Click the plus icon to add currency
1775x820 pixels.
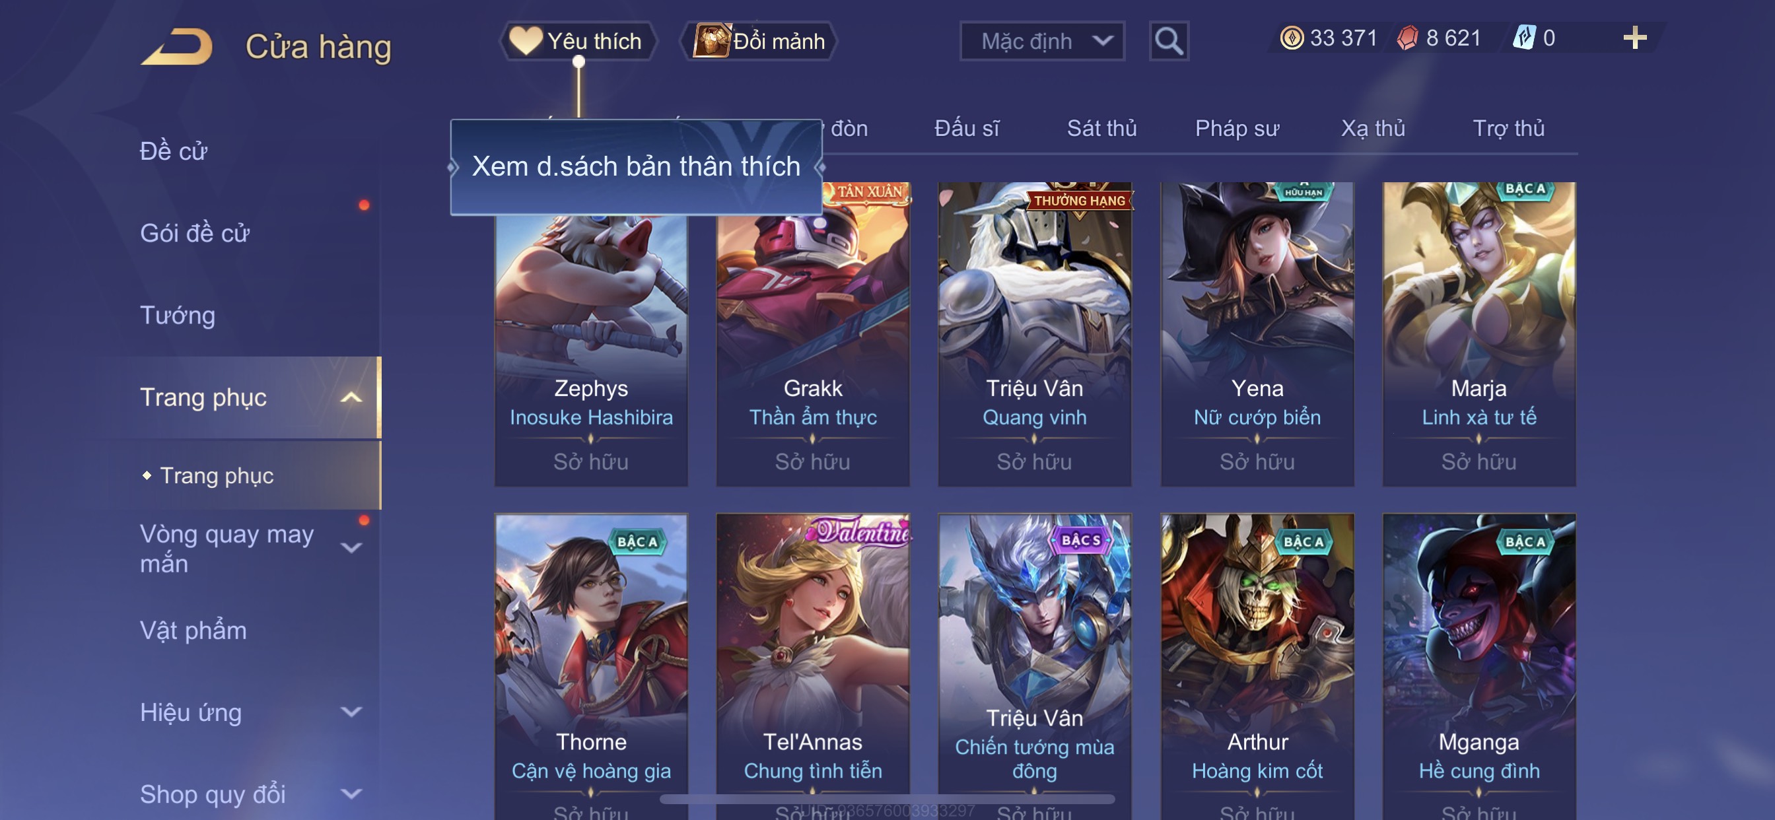[x=1634, y=38]
